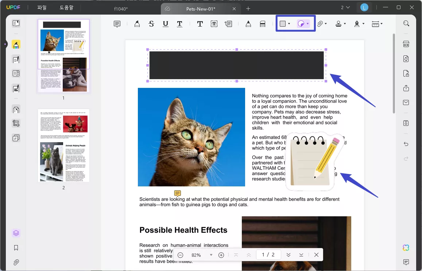Click the rectangle shape tool

tap(283, 24)
